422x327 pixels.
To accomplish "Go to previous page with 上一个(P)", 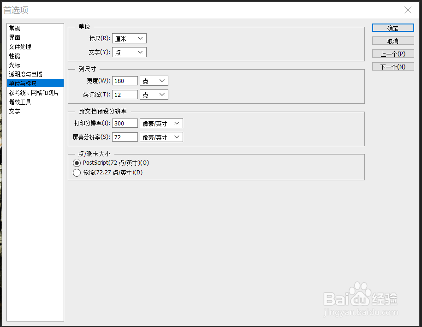I will click(x=393, y=54).
